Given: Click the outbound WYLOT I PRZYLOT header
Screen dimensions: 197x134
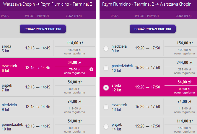Looking at the screenshot, I should [x=37, y=16].
